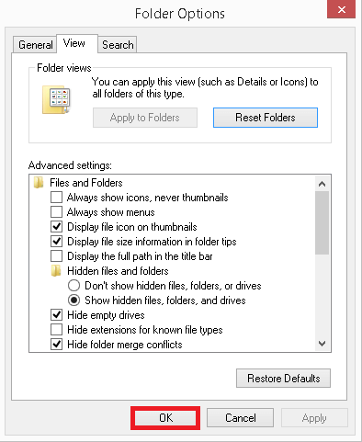Confirm with the OK button

(x=165, y=418)
